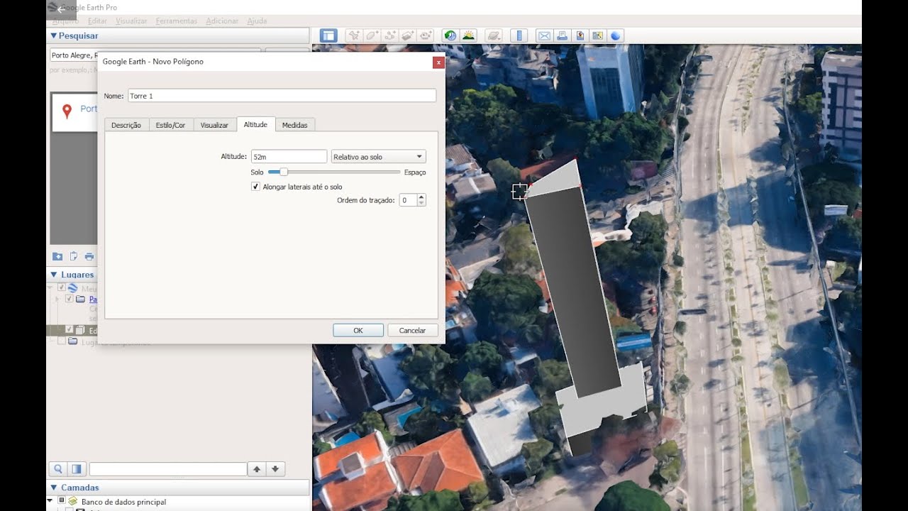Toggle the last unchecked checkbox in Lugares
This screenshot has height=511, width=908.
62,341
